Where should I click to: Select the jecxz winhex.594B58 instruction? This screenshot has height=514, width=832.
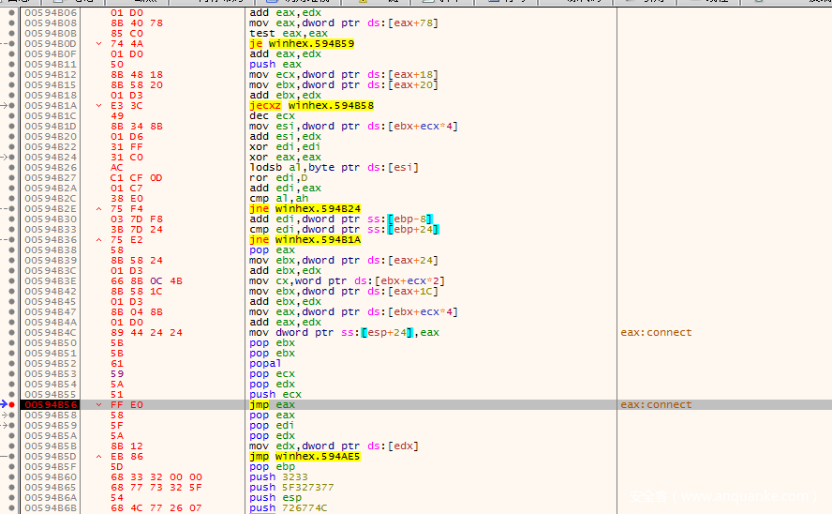[311, 106]
